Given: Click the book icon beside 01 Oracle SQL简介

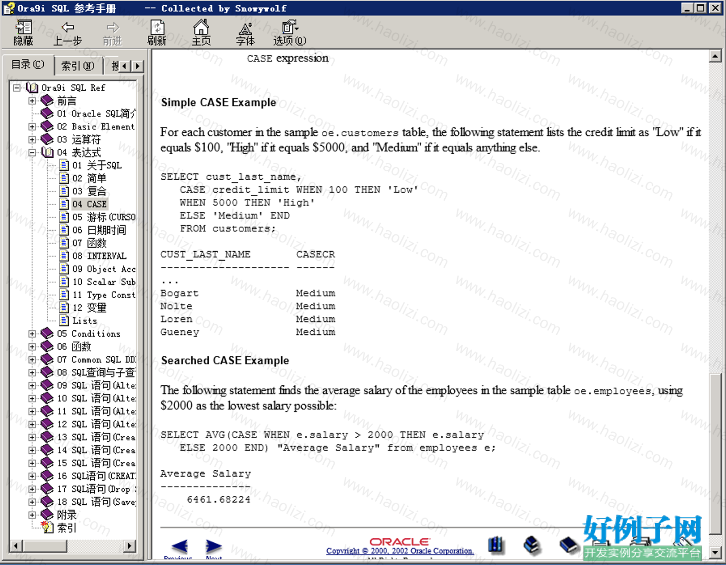Looking at the screenshot, I should pos(47,113).
